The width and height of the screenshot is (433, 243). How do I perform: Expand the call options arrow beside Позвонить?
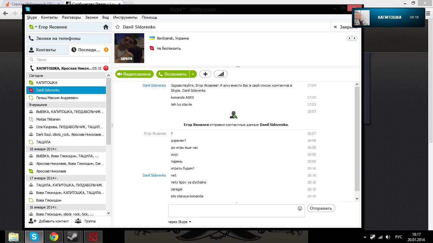[193, 74]
